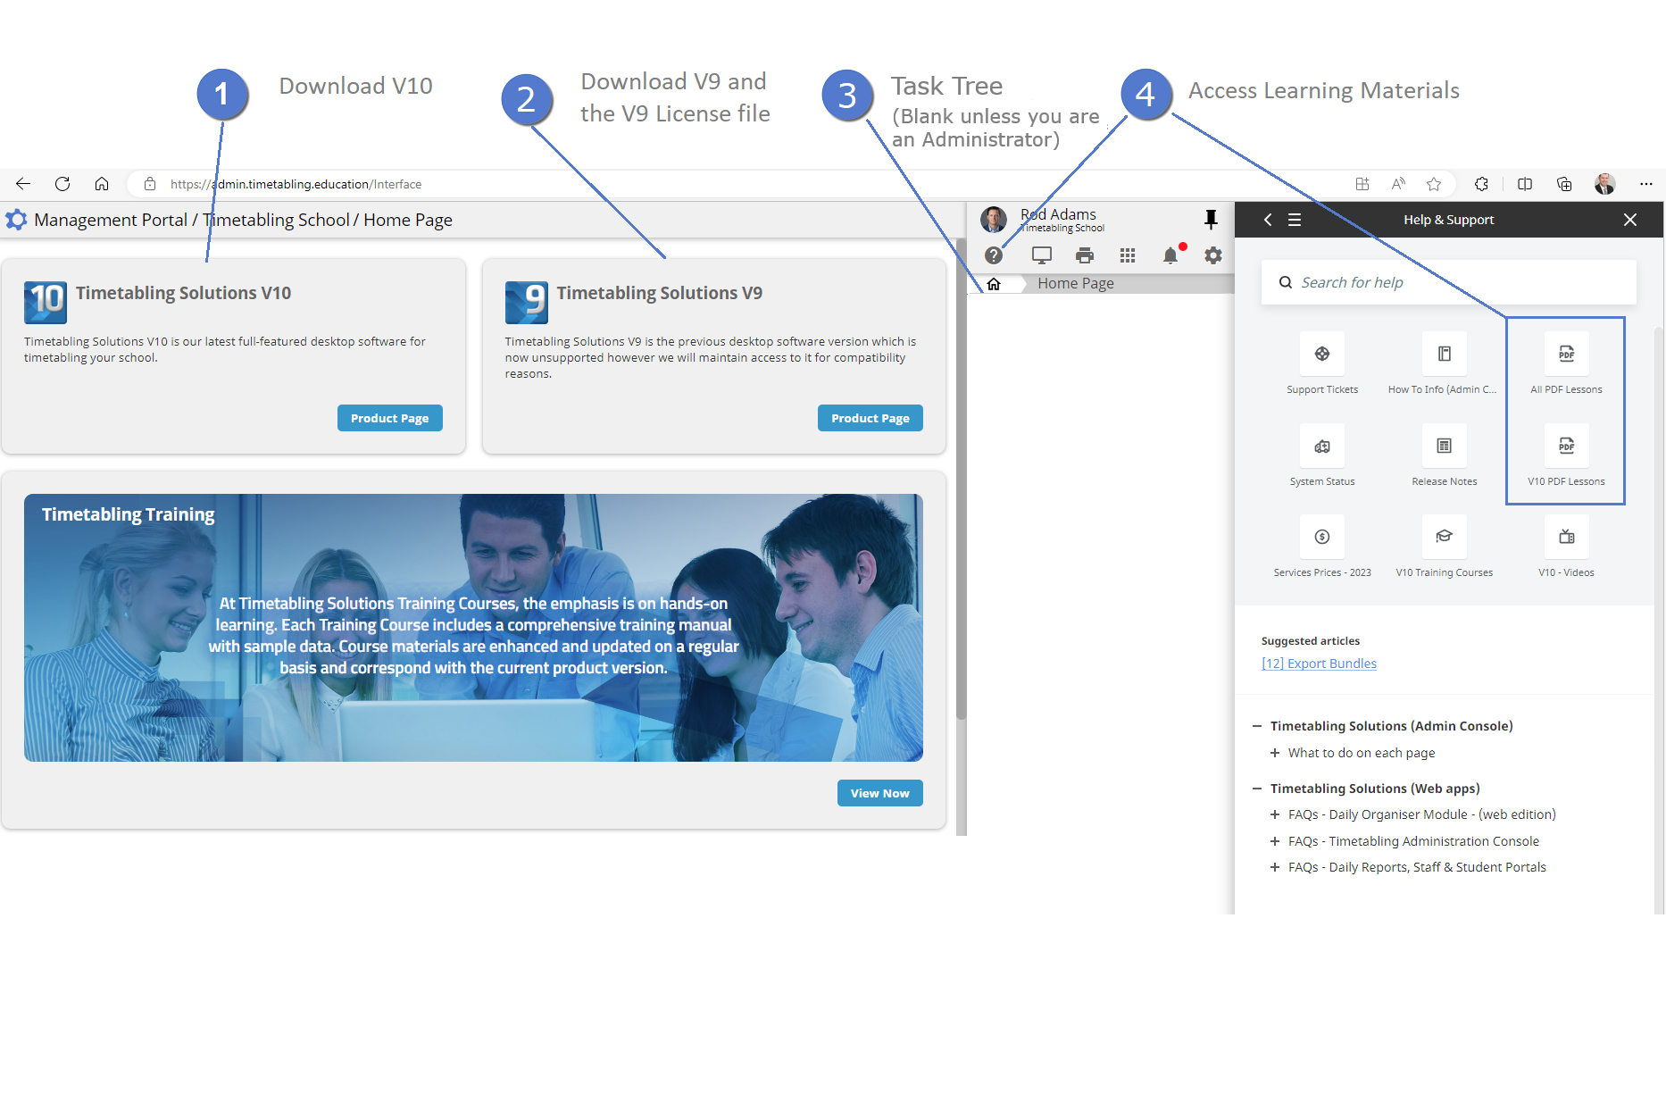
Task: Click Timetabling Solutions V9 heading
Action: (x=660, y=293)
